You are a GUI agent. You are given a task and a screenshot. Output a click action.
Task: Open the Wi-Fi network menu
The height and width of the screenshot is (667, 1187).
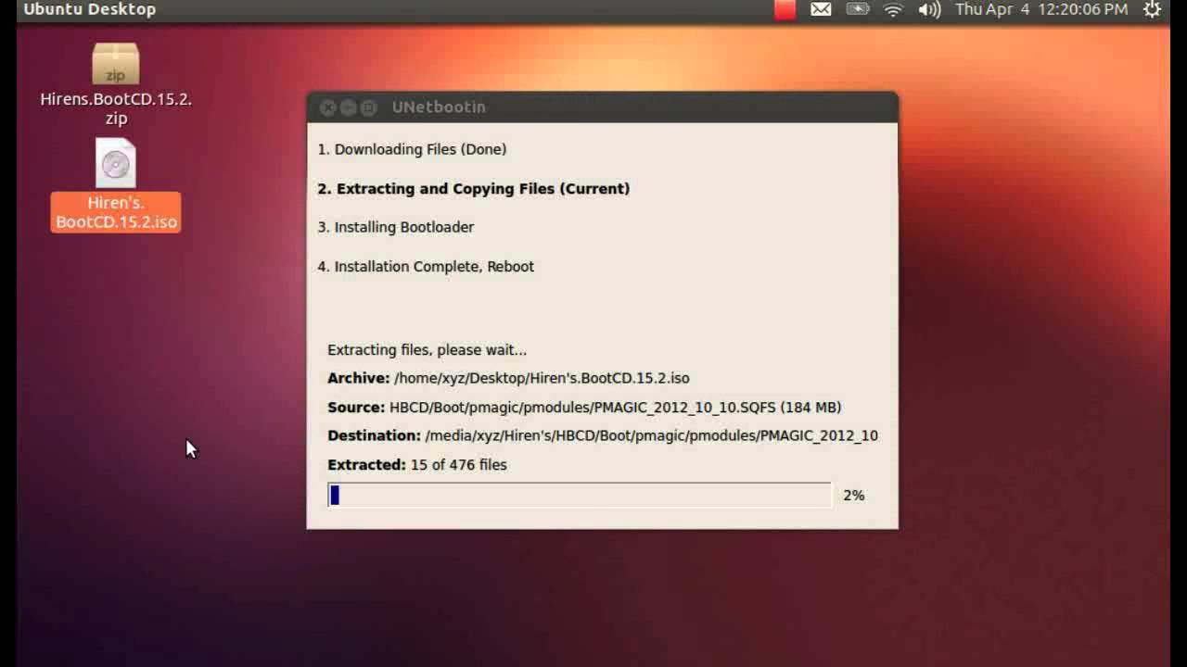point(893,9)
